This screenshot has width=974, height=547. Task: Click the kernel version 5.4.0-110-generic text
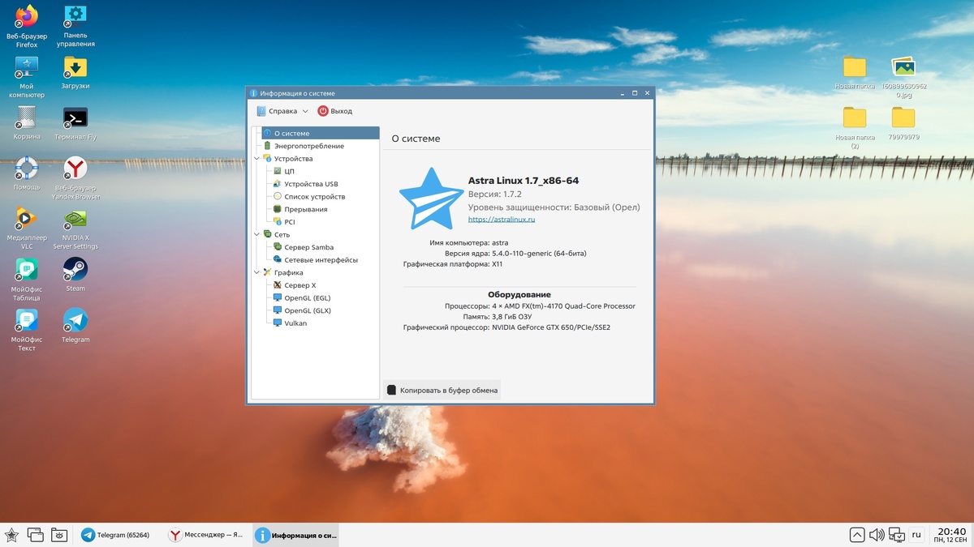pyautogui.click(x=539, y=254)
